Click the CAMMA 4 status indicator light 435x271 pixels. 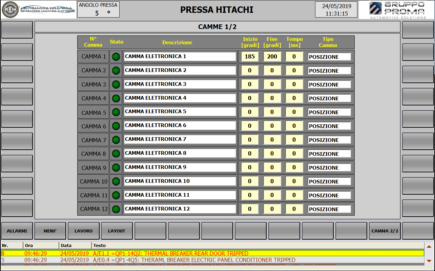(x=116, y=98)
